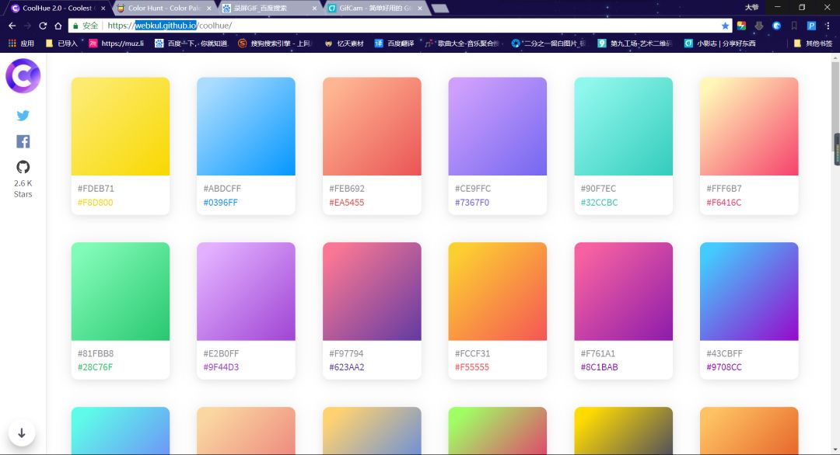Switch to the Color Hunt tab

pos(163,8)
